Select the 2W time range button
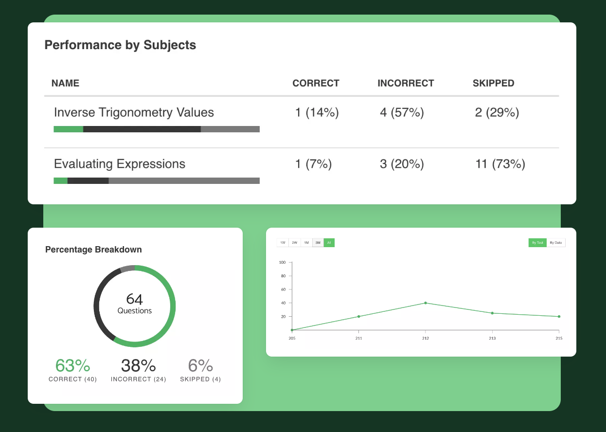Screen dimensions: 606x432 (x=294, y=242)
